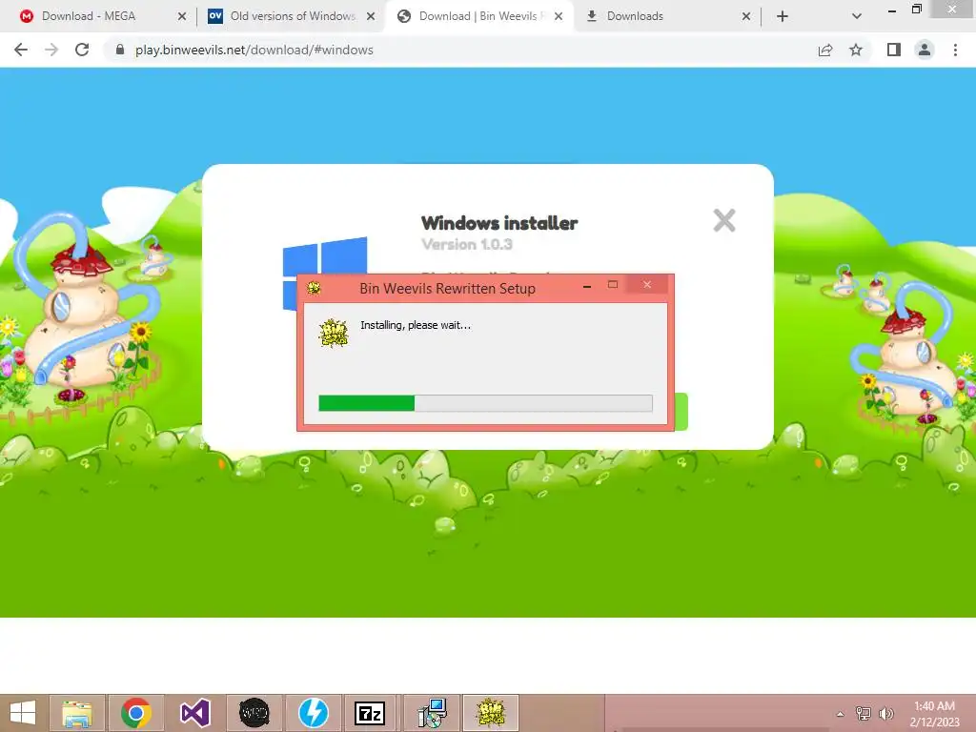Select the Download | Bin Weevils tab

coord(480,16)
